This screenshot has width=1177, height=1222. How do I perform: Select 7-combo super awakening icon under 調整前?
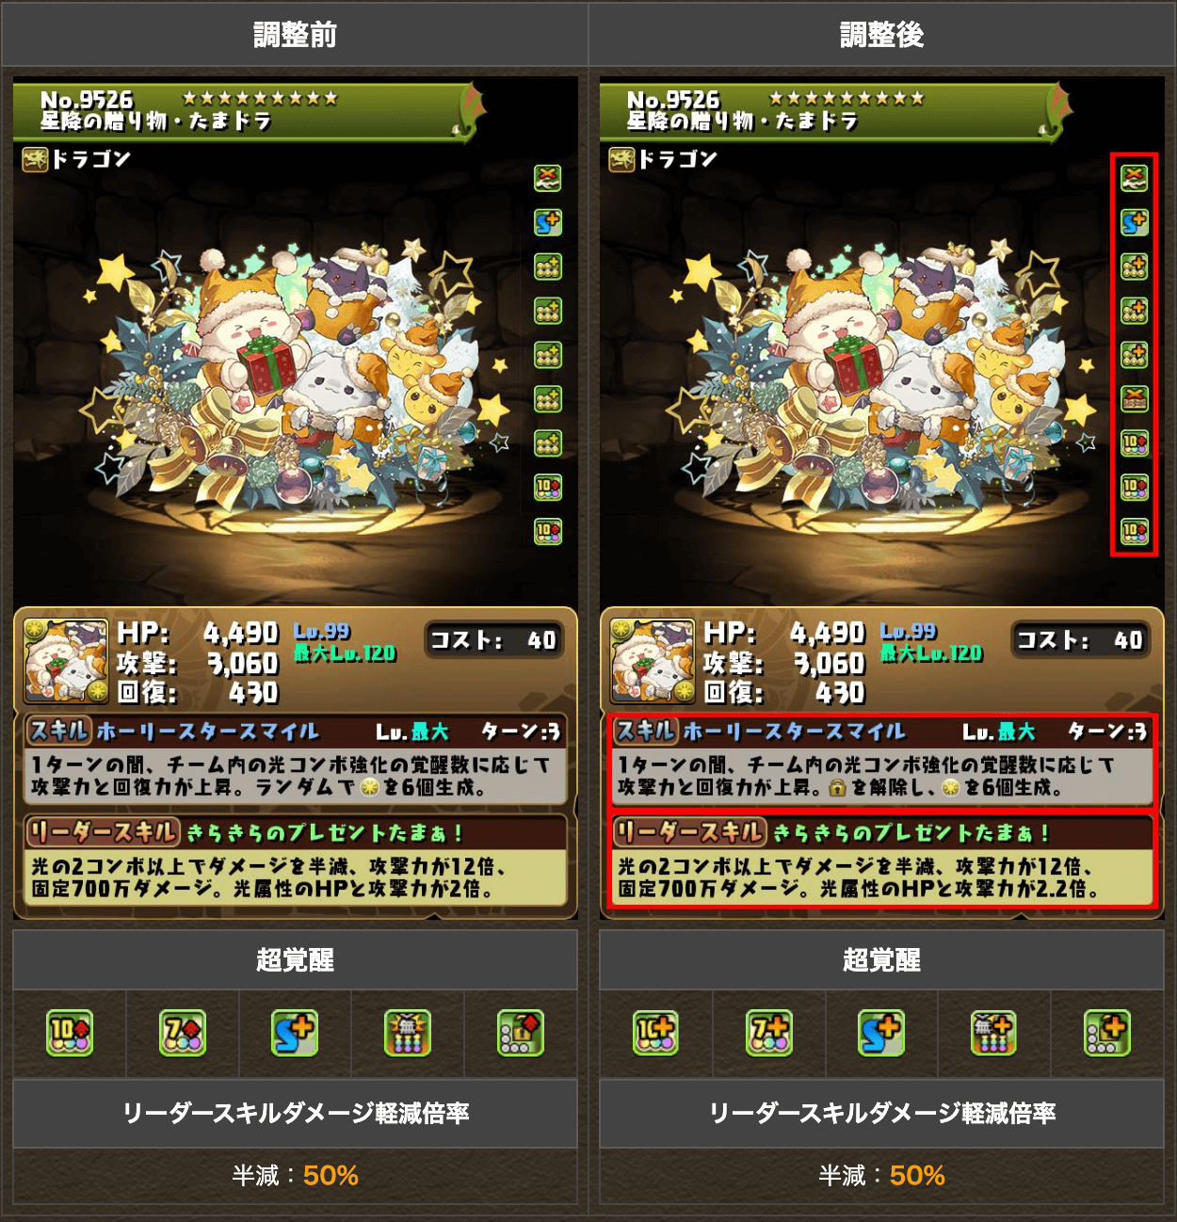click(x=183, y=1033)
